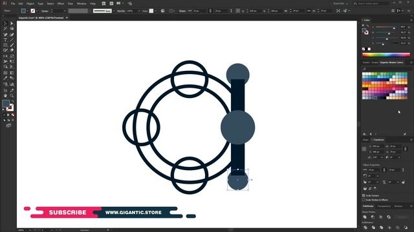The width and height of the screenshot is (414, 232).
Task: Bring the Stroke swatch forward in toolbar
Action: [x=10, y=108]
